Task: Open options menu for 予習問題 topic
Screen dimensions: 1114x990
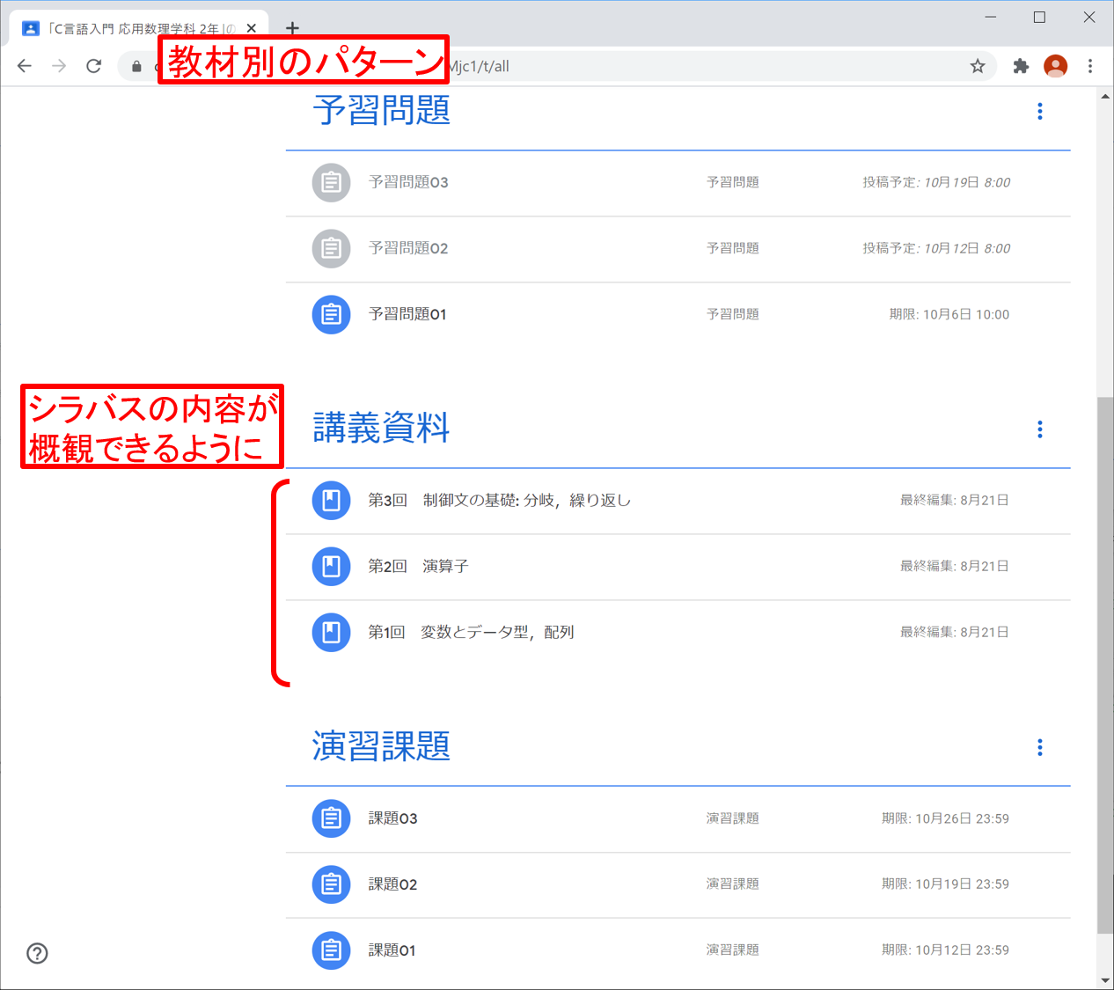Action: click(1040, 111)
